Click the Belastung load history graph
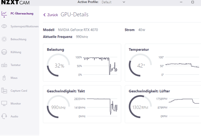 tap(100, 66)
